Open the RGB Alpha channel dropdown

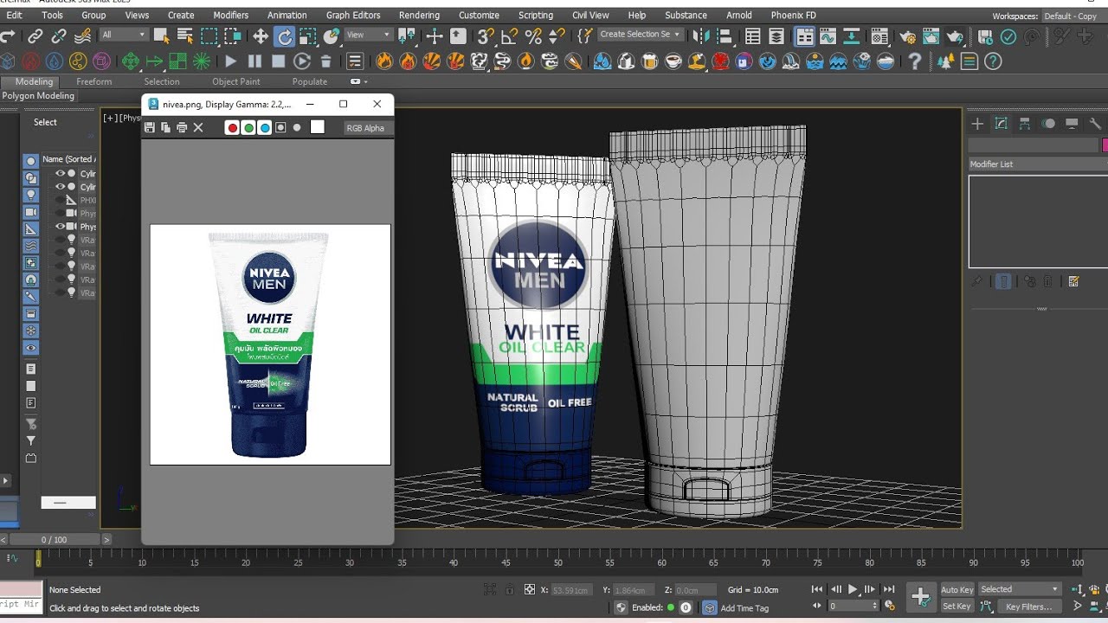coord(367,127)
